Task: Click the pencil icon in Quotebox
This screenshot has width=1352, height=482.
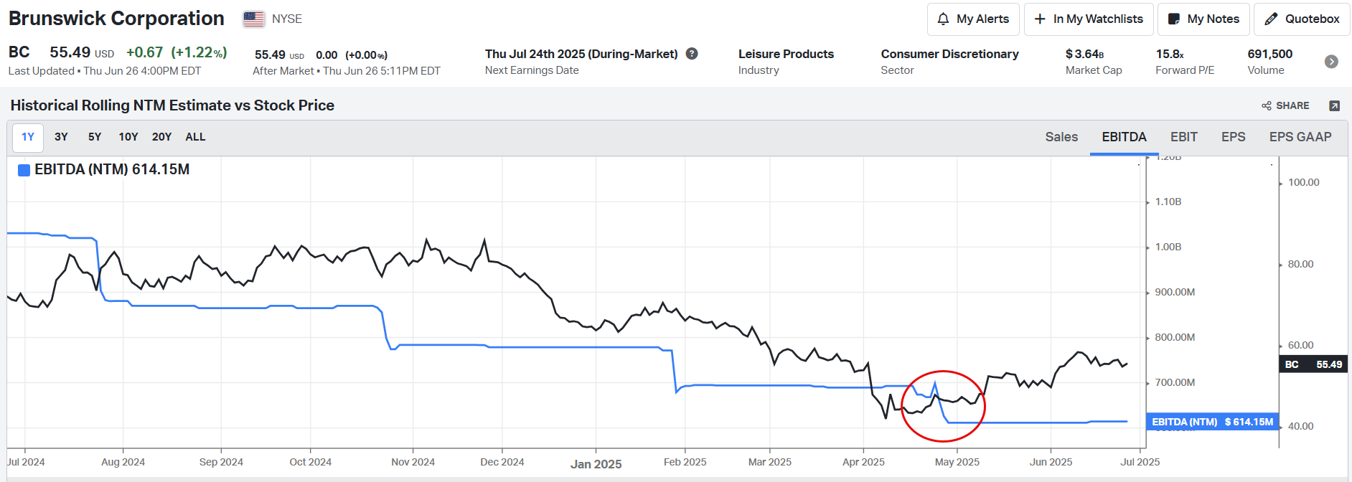Action: tap(1271, 19)
